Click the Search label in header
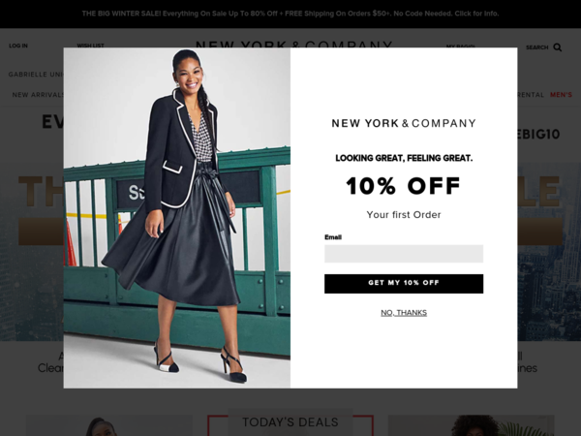The width and height of the screenshot is (581, 436). tap(536, 47)
